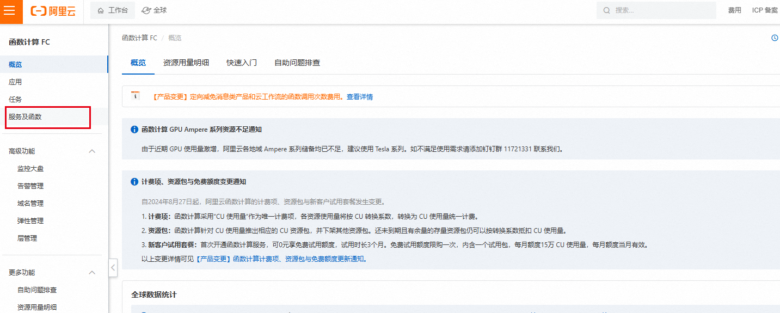Screen dimensions: 780x313
Task: Click the clock icon at top right
Action: pos(775,38)
